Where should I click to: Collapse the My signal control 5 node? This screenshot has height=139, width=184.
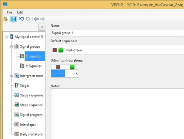[x=6, y=37]
